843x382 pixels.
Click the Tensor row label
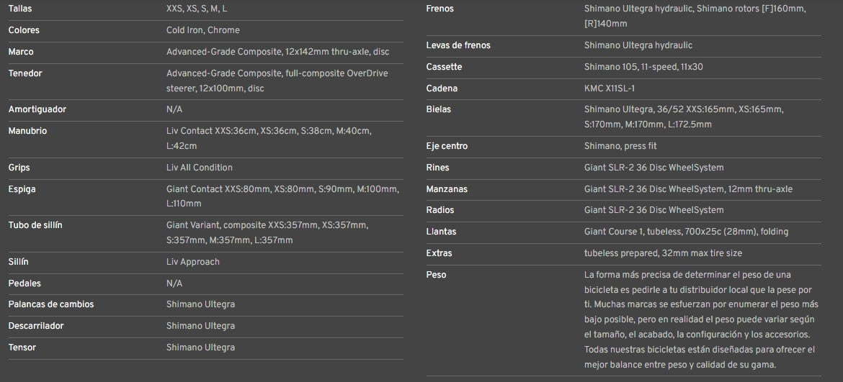22,347
